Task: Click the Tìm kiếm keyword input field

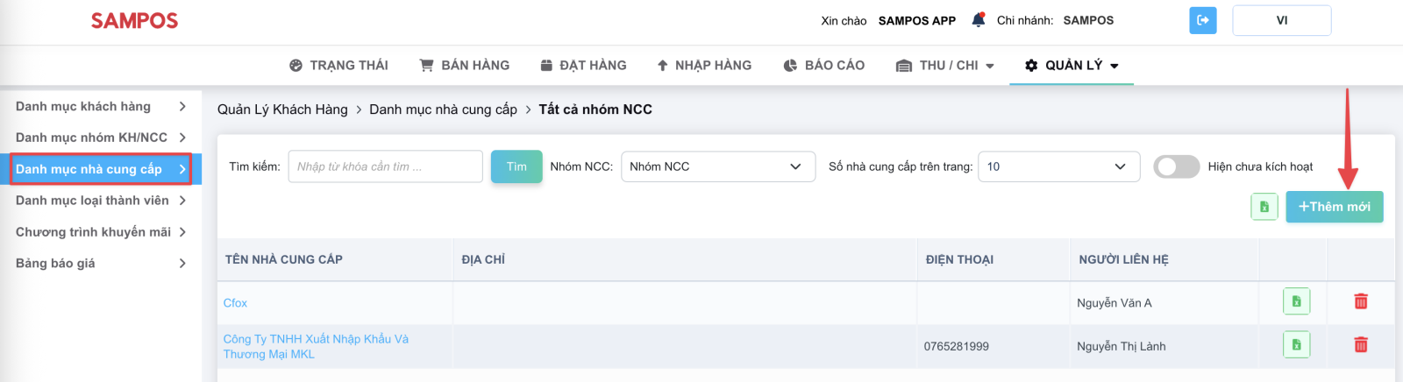Action: click(x=385, y=166)
